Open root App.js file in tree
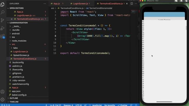This screenshot has height=106, width=189. pyautogui.click(x=15, y=88)
